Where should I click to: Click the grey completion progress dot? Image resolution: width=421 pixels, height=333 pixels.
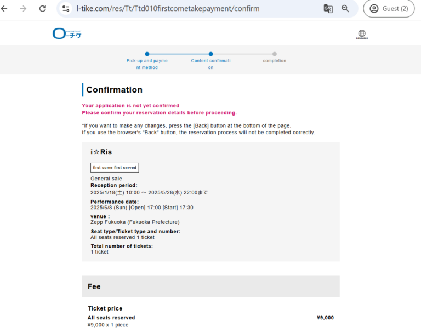pos(275,54)
